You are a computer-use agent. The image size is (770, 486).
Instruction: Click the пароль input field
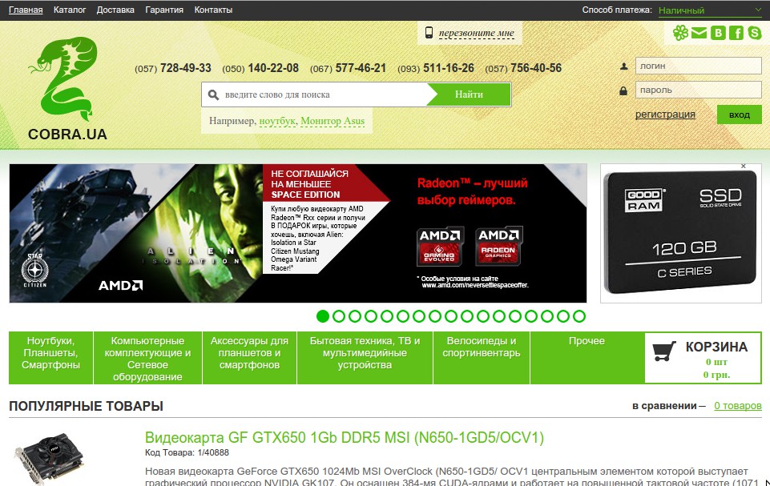(x=699, y=90)
